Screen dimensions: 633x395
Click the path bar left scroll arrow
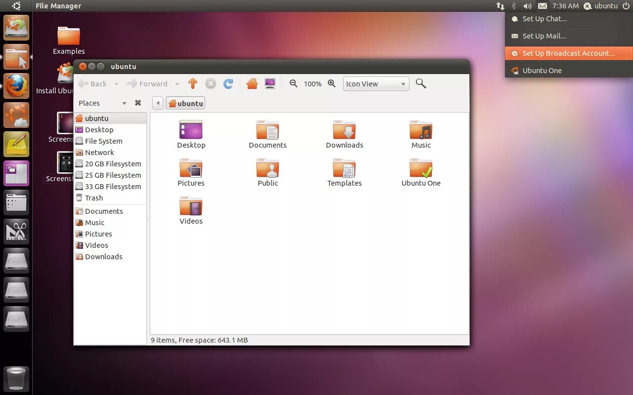coord(158,103)
